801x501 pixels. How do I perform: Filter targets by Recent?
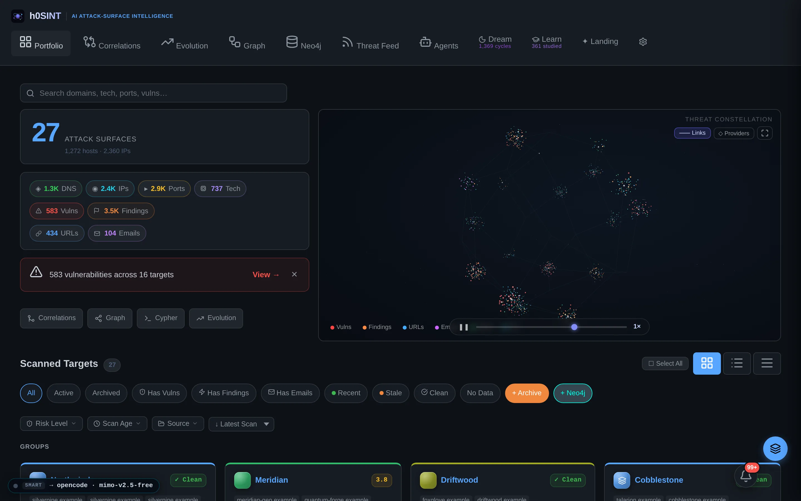(346, 393)
